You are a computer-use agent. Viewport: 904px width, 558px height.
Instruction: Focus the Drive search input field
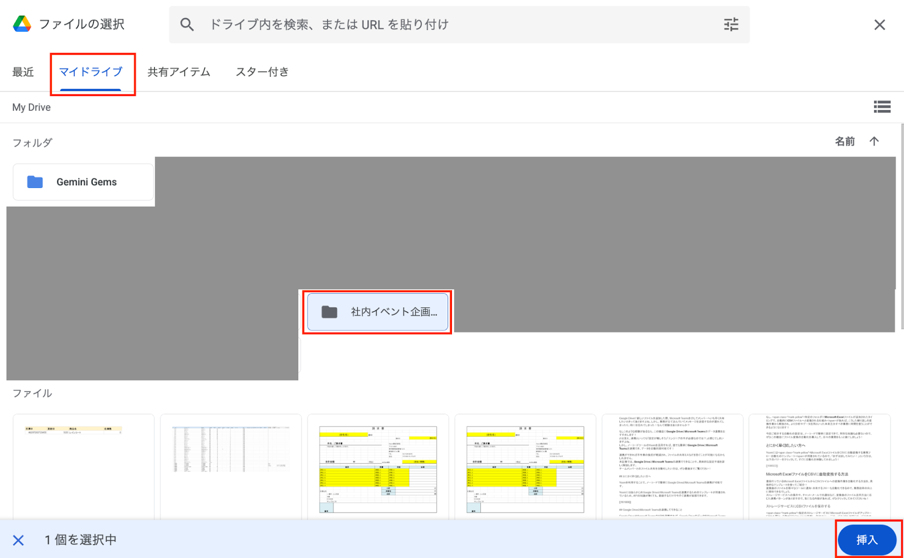pyautogui.click(x=452, y=25)
